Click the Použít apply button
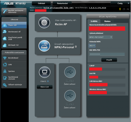Image resolution: width=131 pixels, height=122 pixels. click(x=109, y=60)
